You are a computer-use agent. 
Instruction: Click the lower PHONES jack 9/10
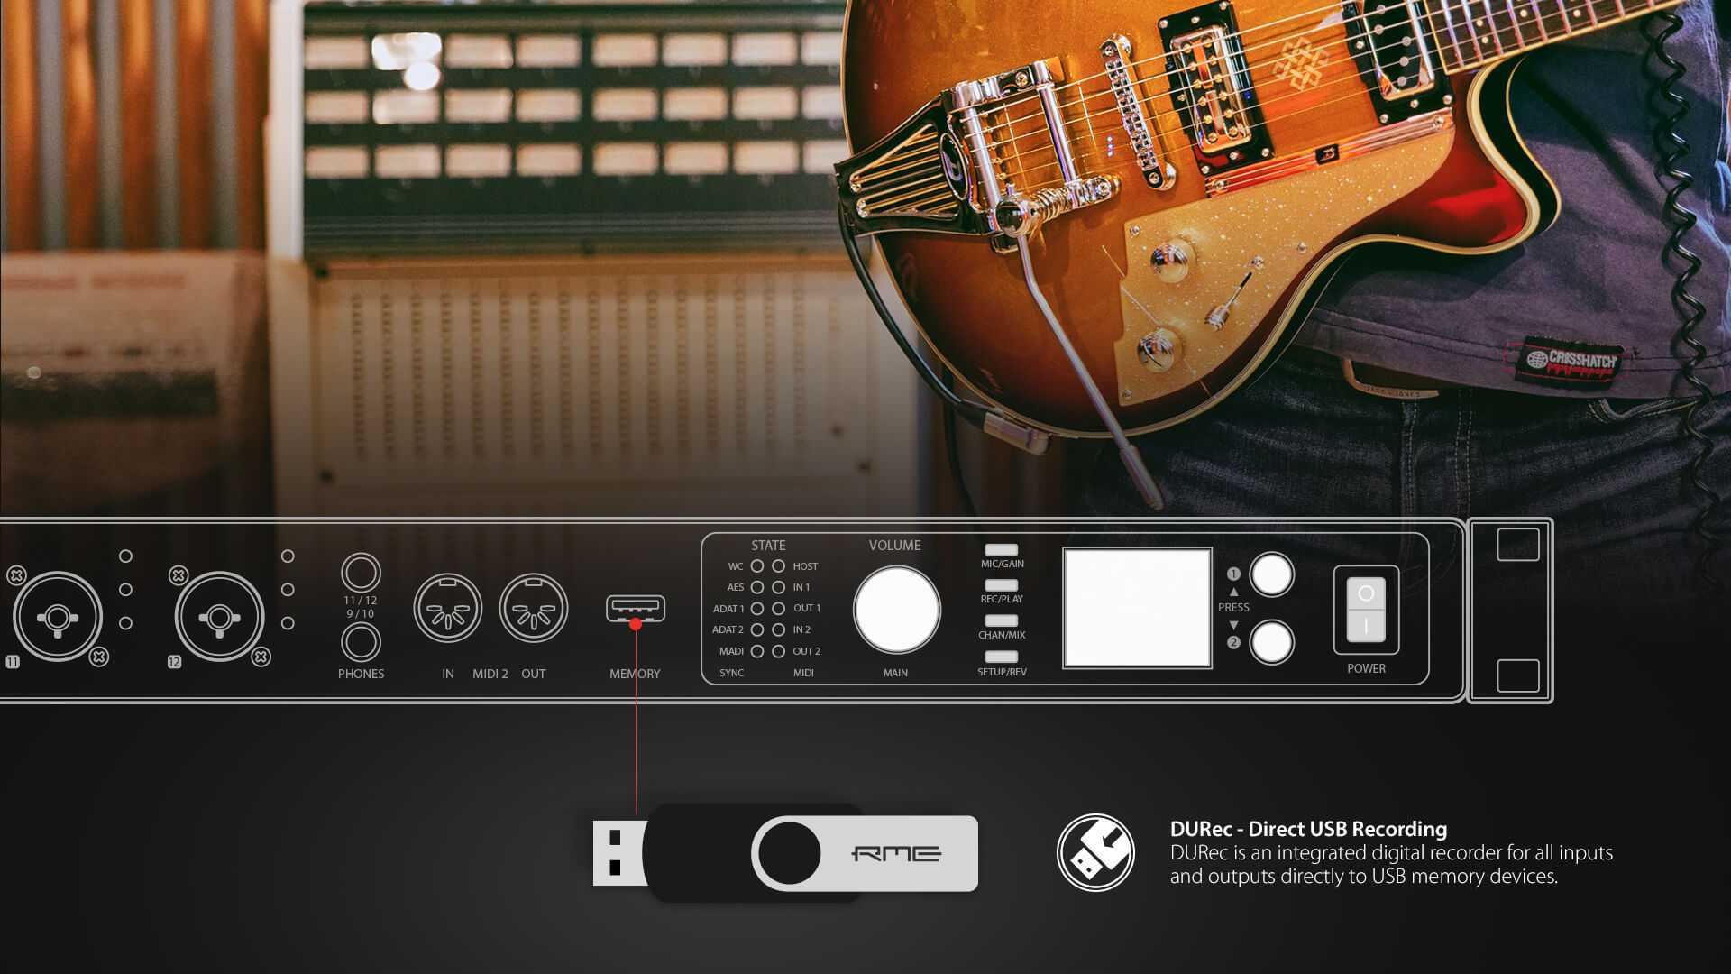[x=361, y=642]
